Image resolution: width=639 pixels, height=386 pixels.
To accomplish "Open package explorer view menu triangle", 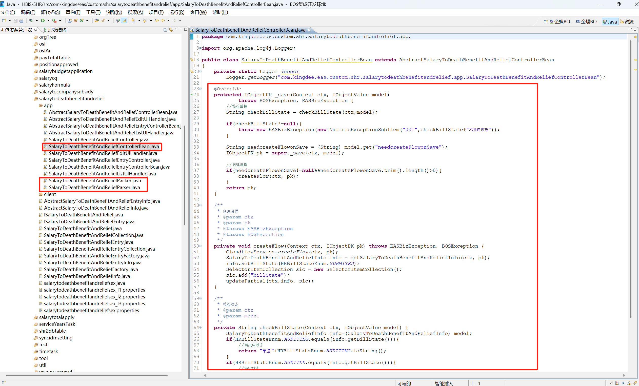I will coord(176,29).
